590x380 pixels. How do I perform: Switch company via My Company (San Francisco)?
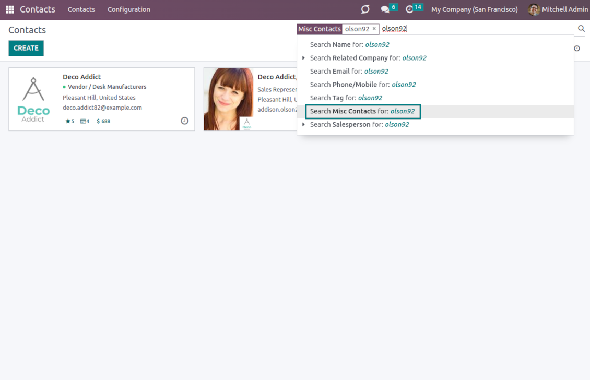(x=474, y=9)
